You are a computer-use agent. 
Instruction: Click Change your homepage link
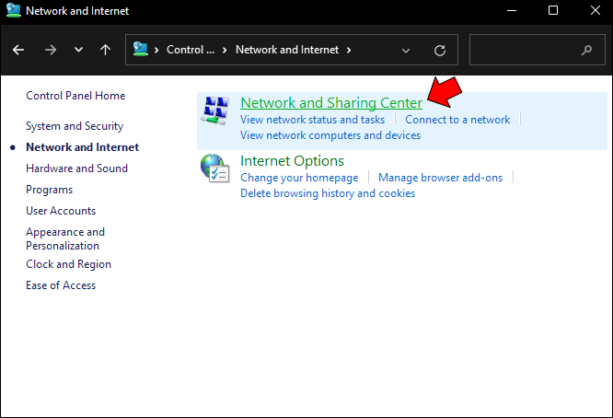tap(298, 178)
